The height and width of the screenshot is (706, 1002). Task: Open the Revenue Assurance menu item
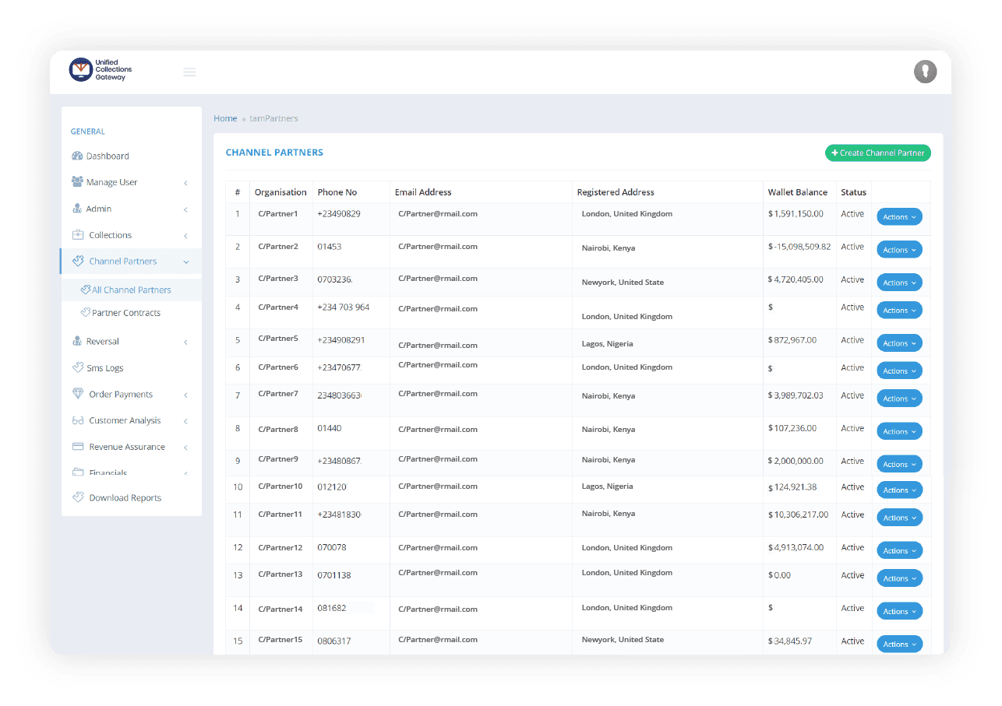click(131, 447)
